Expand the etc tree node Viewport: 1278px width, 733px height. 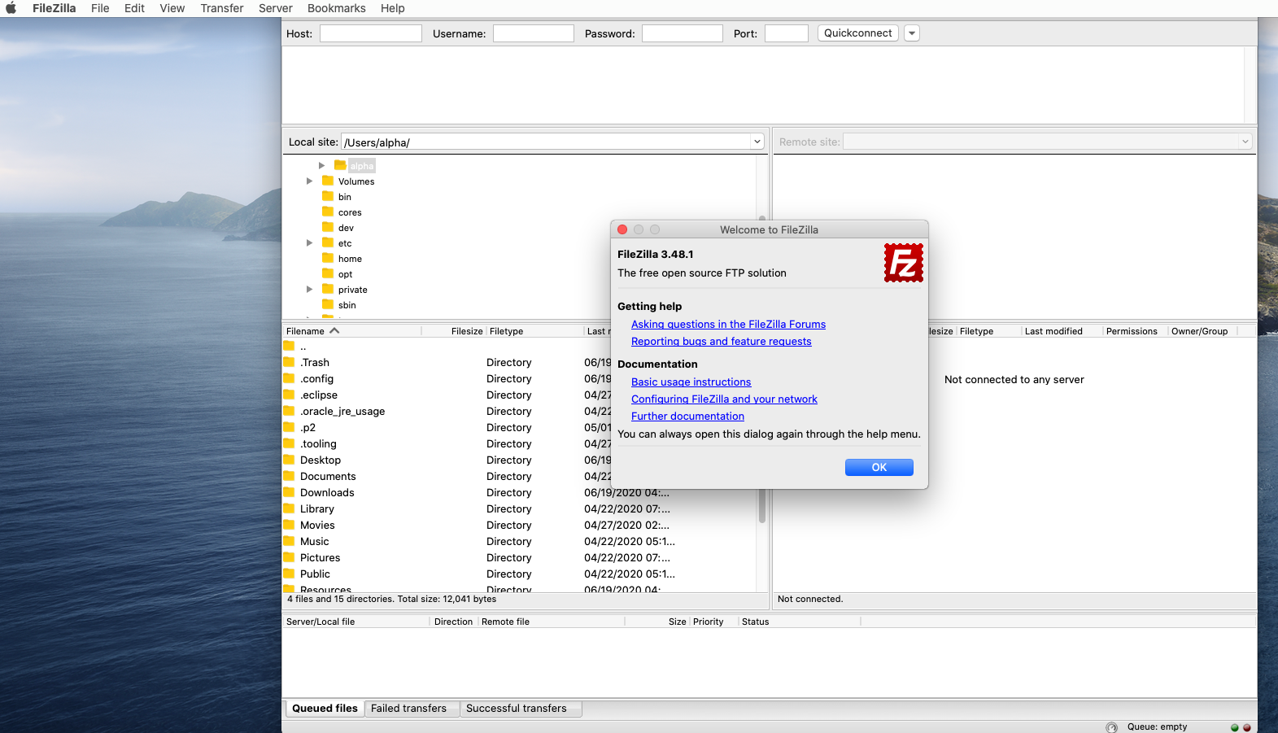tap(309, 242)
